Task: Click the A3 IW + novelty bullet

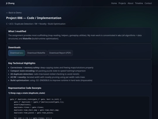Action: (x=48, y=77)
